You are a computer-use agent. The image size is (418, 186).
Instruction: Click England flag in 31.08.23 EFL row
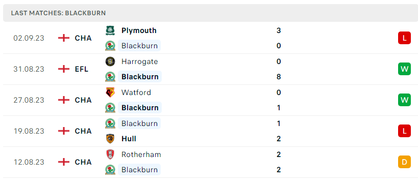coord(64,69)
